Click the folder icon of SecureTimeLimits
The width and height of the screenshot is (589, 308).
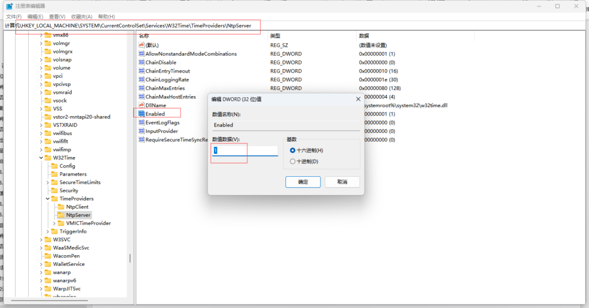pos(55,182)
